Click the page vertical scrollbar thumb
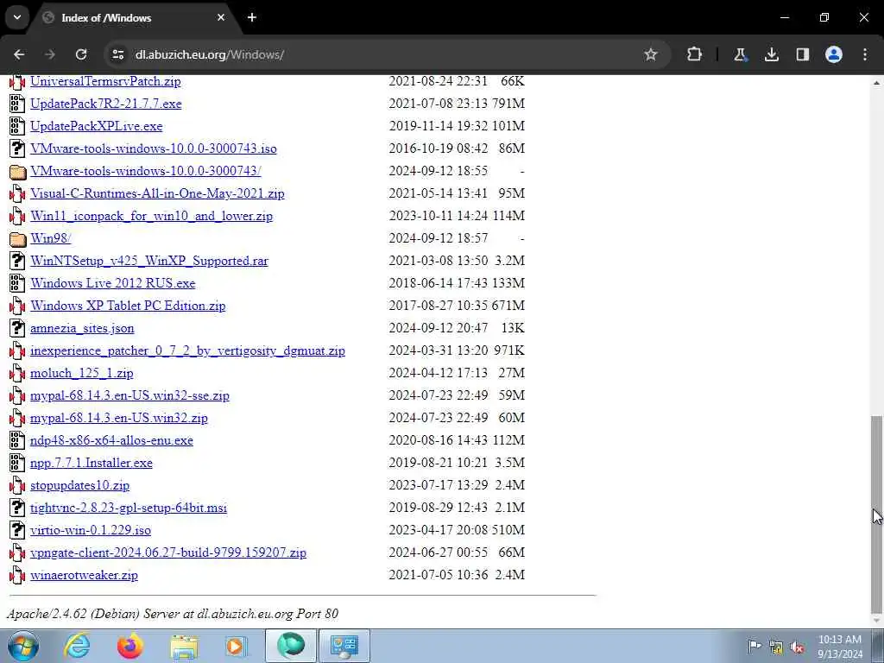Screen dimensions: 884x663 pos(877,515)
